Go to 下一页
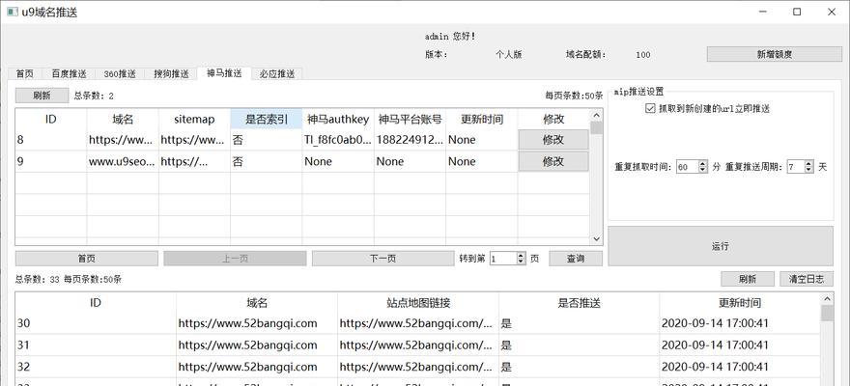Image resolution: width=850 pixels, height=386 pixels. (x=383, y=259)
